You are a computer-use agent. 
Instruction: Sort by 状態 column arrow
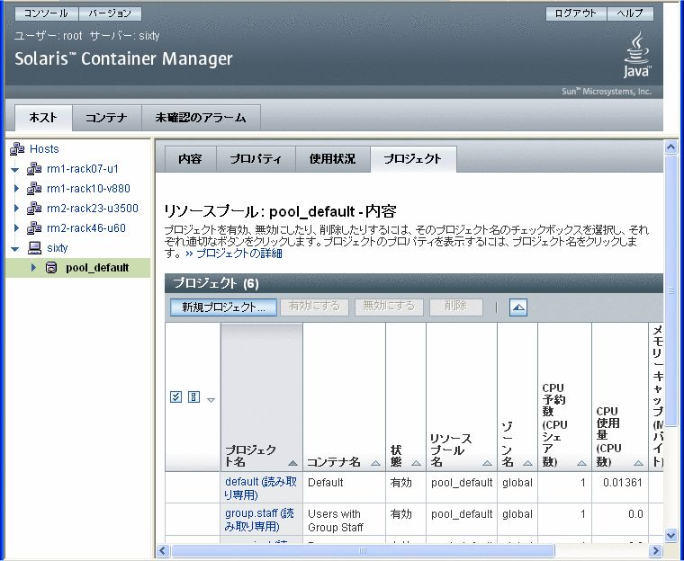pos(416,463)
